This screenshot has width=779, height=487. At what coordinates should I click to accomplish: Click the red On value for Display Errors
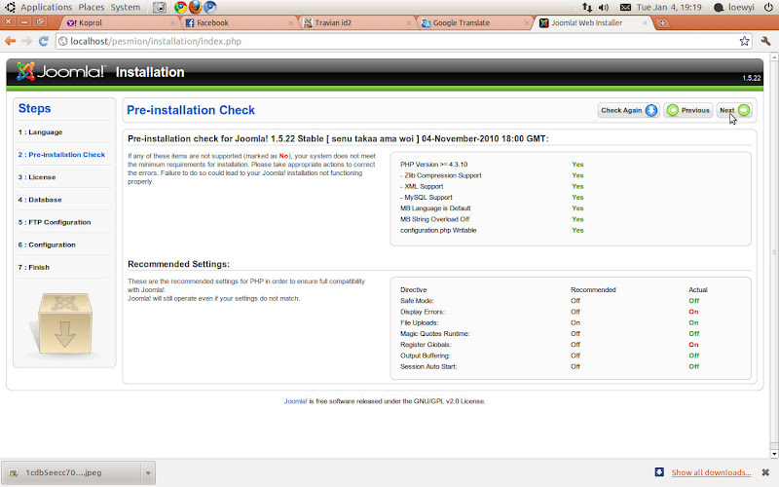(x=693, y=312)
